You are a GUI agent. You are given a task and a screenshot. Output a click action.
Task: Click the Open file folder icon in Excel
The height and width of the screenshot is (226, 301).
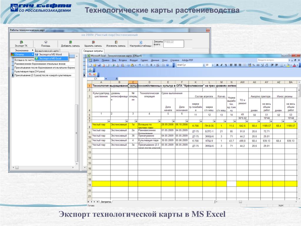pyautogui.click(x=95, y=65)
